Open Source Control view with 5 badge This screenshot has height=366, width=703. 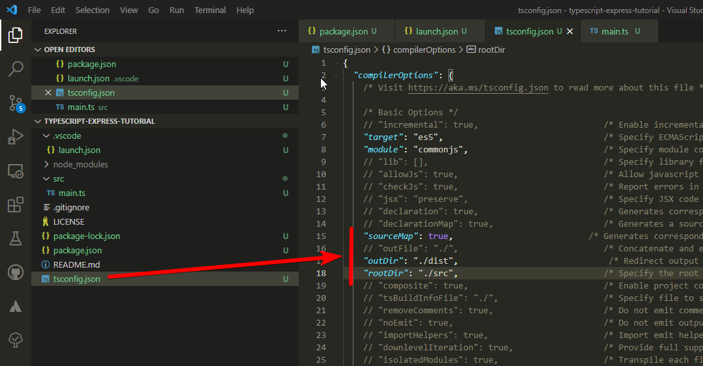(x=16, y=103)
